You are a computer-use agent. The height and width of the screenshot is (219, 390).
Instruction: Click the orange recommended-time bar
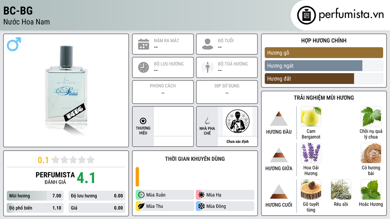(x=137, y=177)
